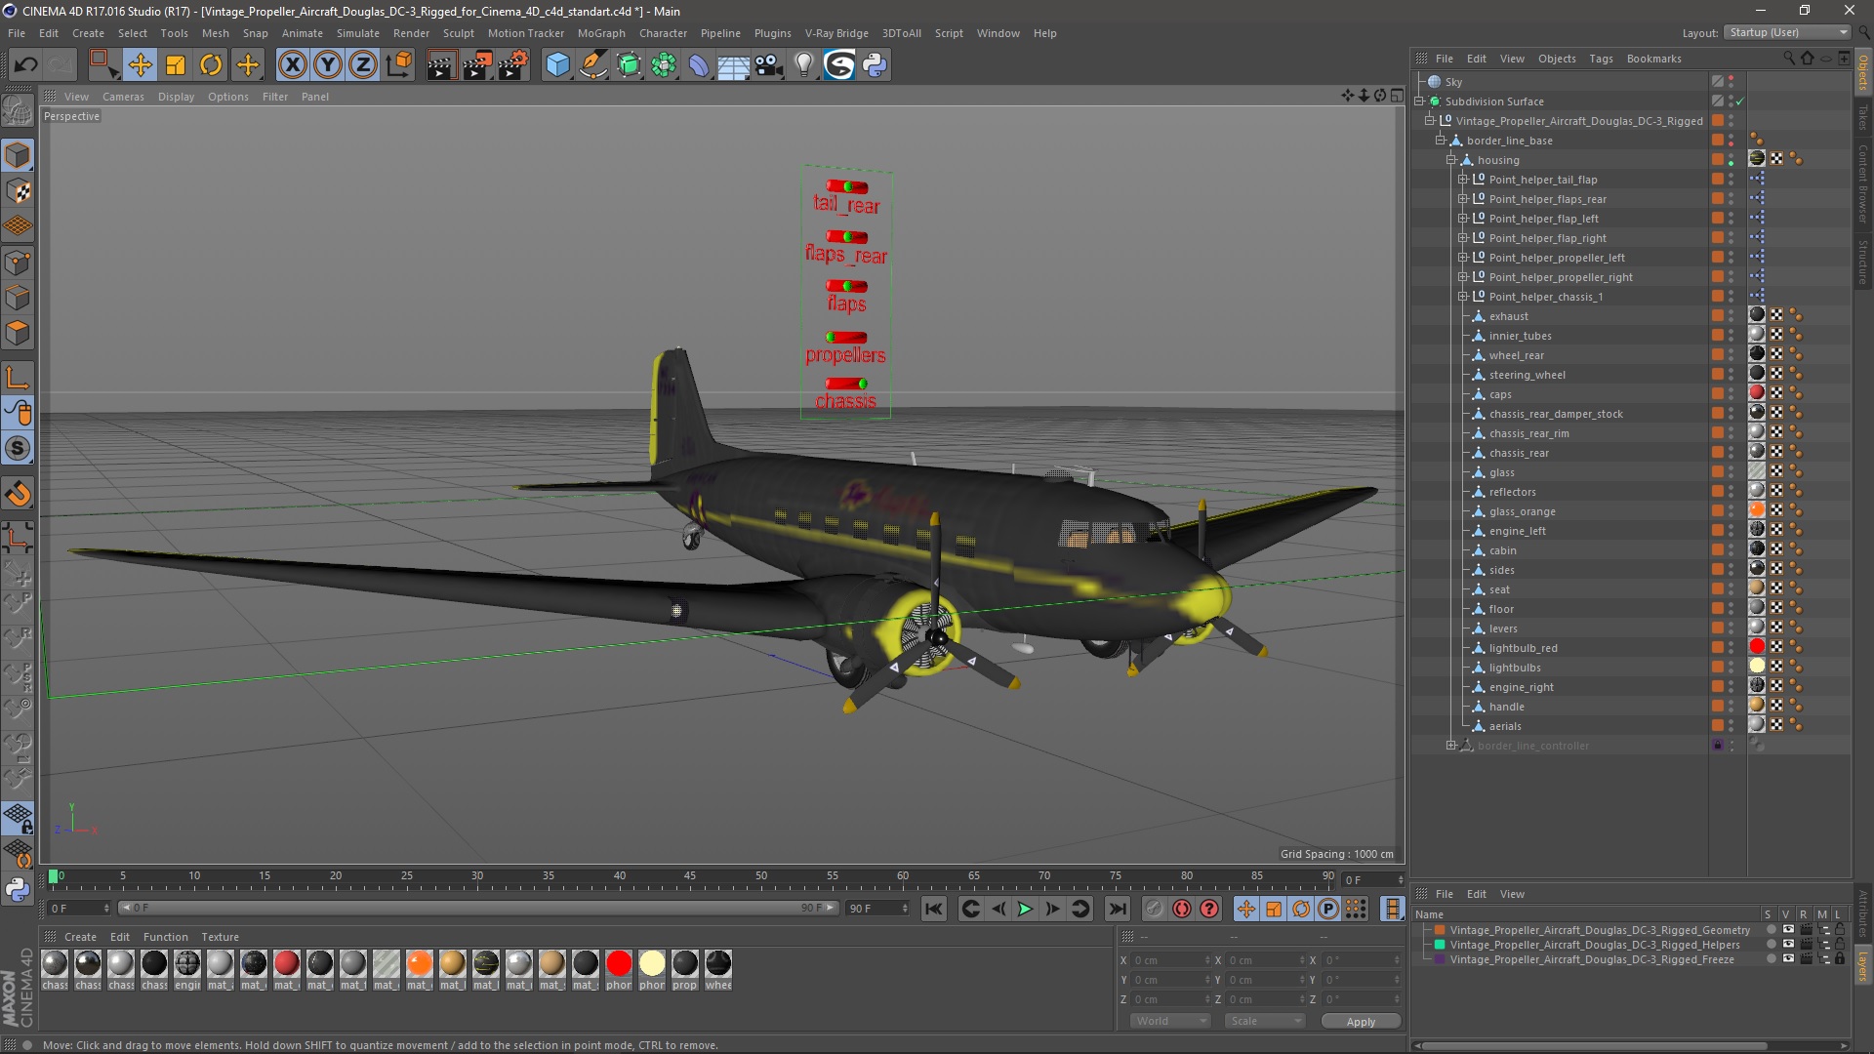Open keyframe selection question icon
This screenshot has width=1874, height=1054.
click(1209, 909)
